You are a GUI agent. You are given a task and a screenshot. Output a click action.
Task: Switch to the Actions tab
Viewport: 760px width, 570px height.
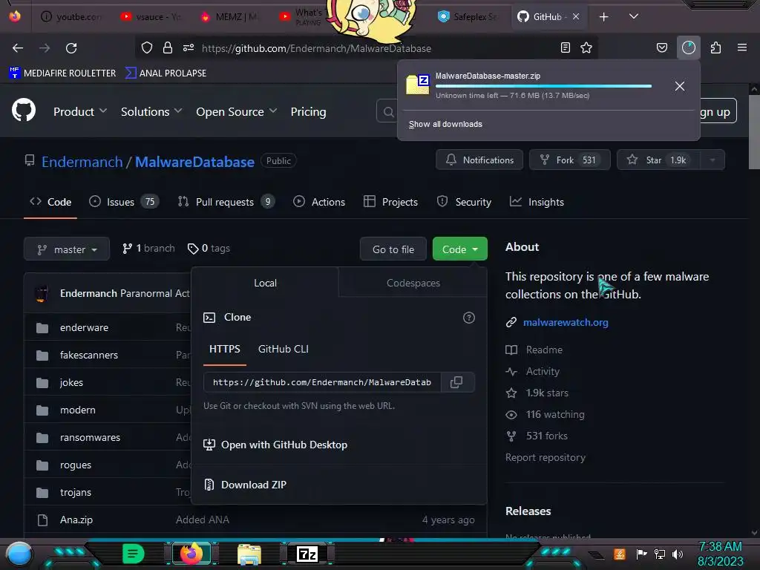[319, 202]
